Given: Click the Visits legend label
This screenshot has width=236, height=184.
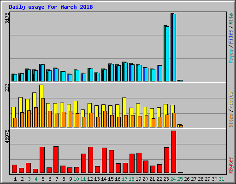Looking at the screenshot, I should click(x=230, y=100).
